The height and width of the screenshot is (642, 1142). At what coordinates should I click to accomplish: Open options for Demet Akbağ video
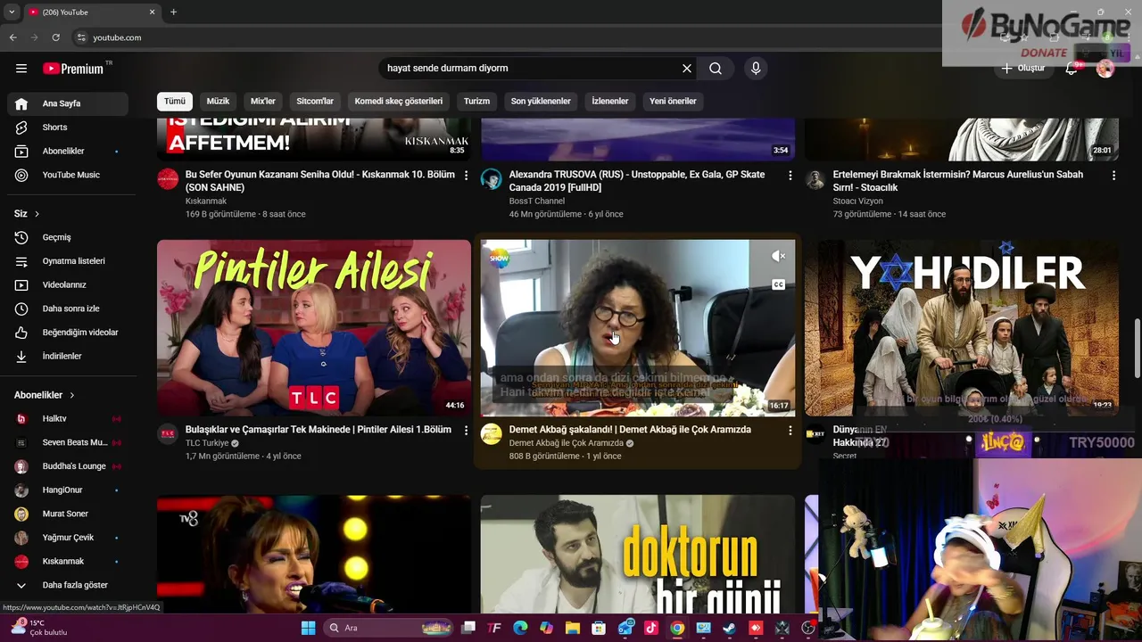pyautogui.click(x=790, y=431)
